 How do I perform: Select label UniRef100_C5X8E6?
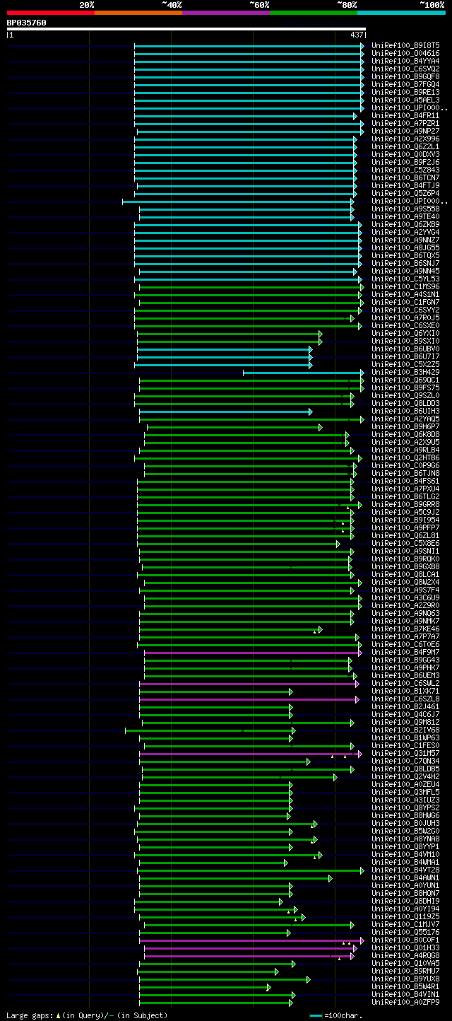(x=405, y=543)
